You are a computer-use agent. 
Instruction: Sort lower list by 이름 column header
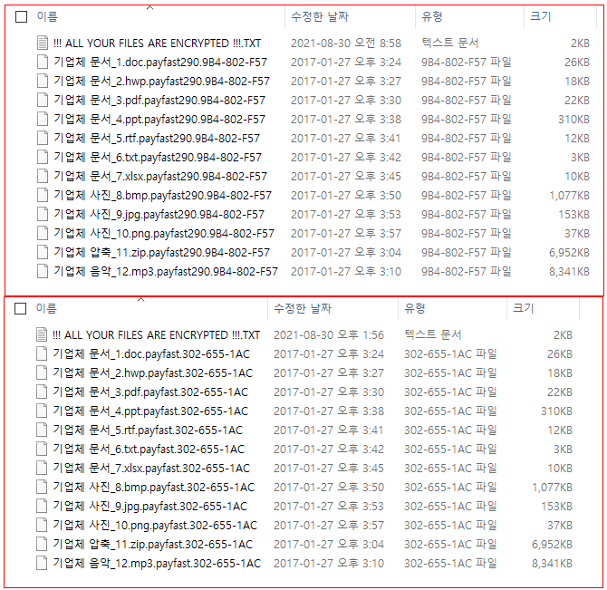click(46, 308)
